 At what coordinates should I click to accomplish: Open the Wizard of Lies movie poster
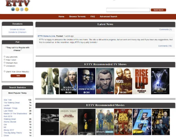click(x=161, y=122)
